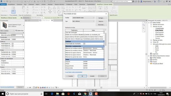171x96 pixels.
Task: Click the Task View taskbar icon
Action: click(x=46, y=94)
